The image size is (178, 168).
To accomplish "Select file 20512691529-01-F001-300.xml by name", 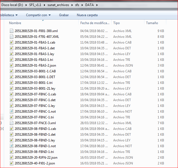I will [36, 31].
